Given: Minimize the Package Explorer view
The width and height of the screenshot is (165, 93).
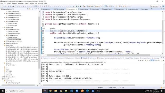Looking at the screenshot, I should 37,9.
